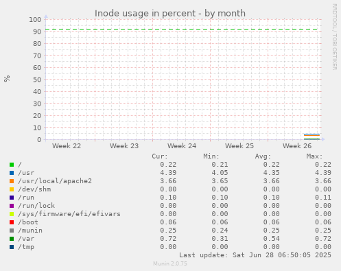Select the /dev/shm legend label
This screenshot has width=341, height=271.
pyautogui.click(x=34, y=189)
